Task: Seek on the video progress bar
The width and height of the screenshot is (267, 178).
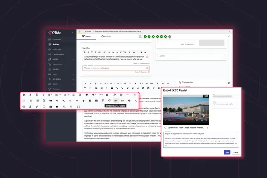Action: click(186, 123)
